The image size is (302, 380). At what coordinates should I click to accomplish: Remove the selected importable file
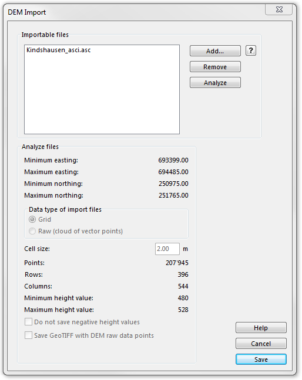click(x=215, y=67)
